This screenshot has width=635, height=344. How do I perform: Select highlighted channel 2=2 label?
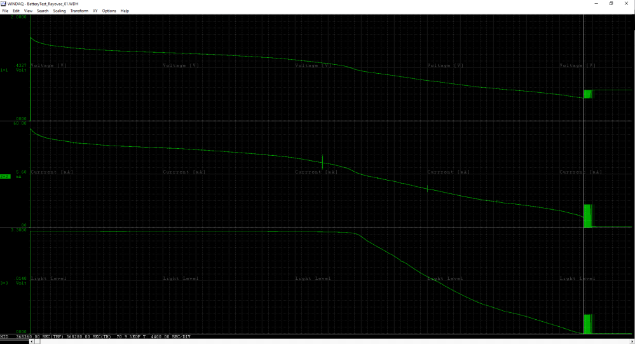[5, 177]
